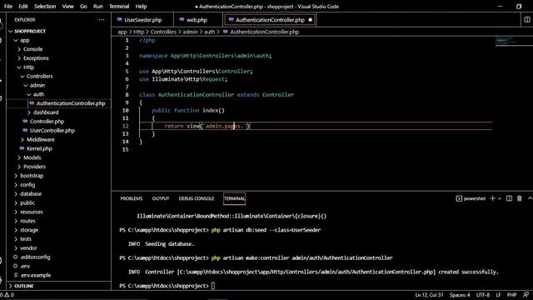Open .env.example file
533x300 pixels.
click(35, 275)
